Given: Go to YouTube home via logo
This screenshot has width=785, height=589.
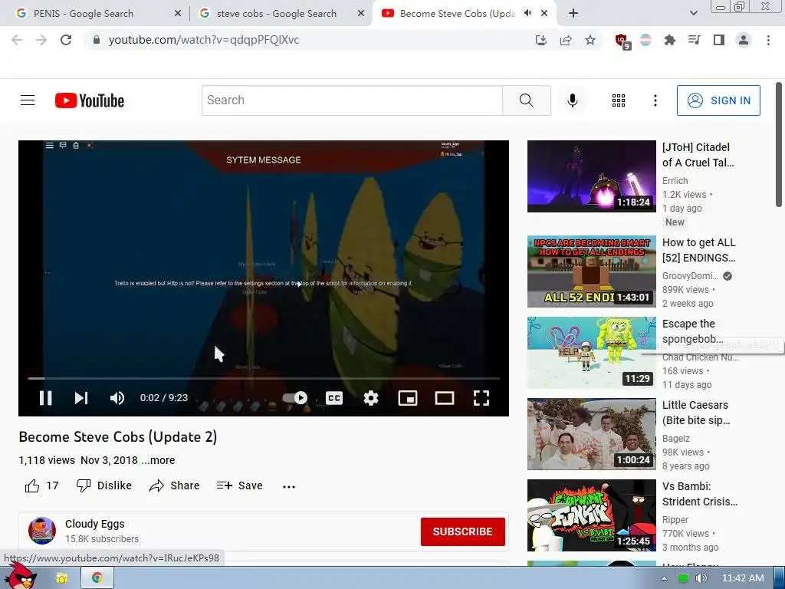Looking at the screenshot, I should click(90, 100).
